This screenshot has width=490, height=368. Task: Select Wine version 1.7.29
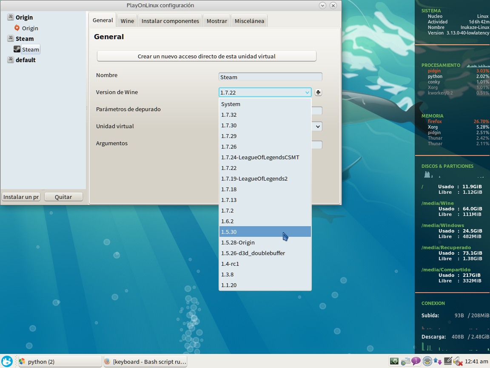point(265,136)
